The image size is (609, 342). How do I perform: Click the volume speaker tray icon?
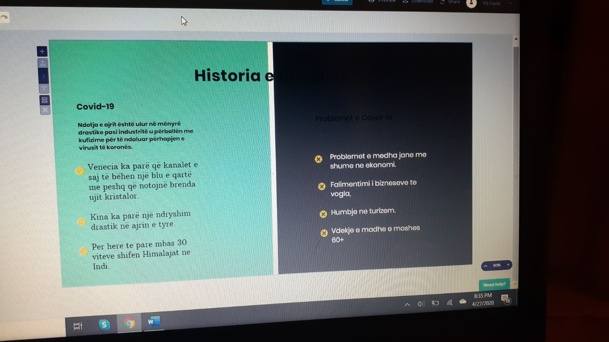tap(421, 304)
